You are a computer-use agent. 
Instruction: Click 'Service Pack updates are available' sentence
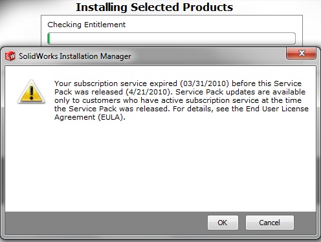coord(240,92)
